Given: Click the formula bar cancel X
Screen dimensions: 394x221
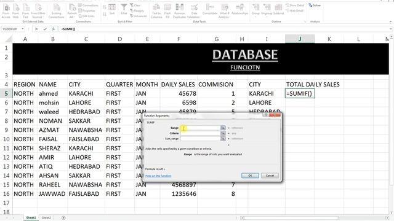Looking at the screenshot, I should [x=36, y=29].
